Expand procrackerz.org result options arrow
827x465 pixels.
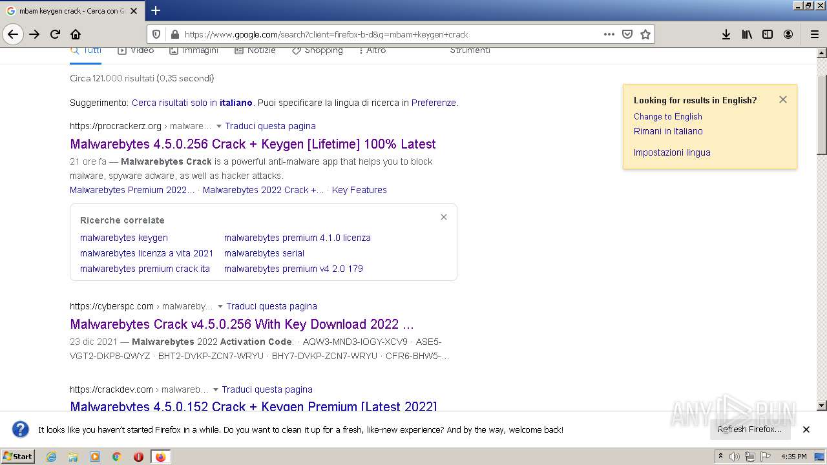pos(218,127)
